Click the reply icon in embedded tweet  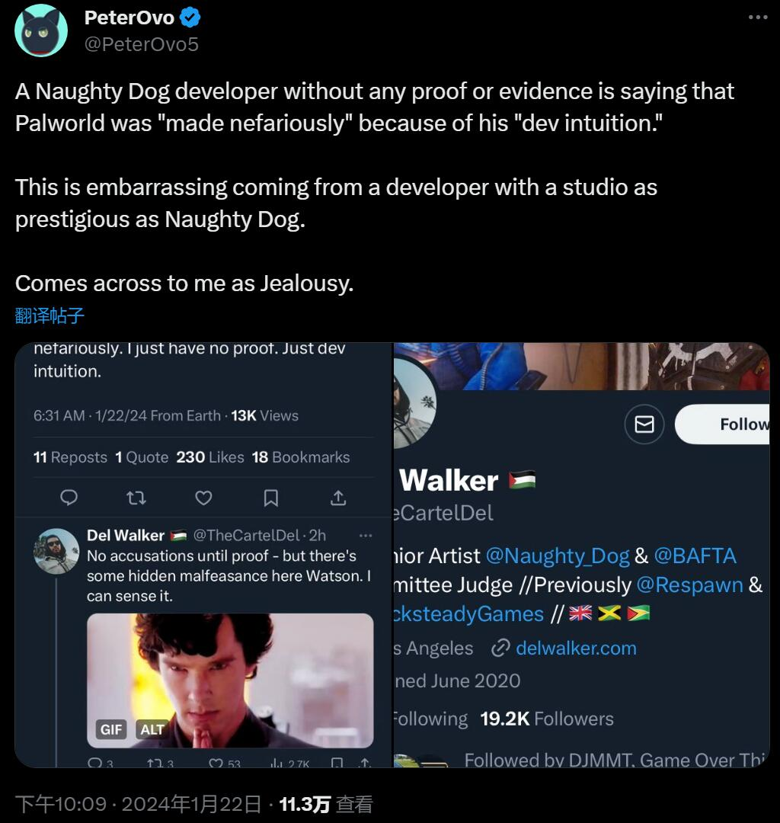69,498
